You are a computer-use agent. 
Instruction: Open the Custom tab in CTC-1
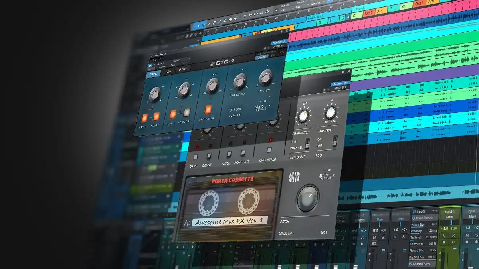pos(183,69)
